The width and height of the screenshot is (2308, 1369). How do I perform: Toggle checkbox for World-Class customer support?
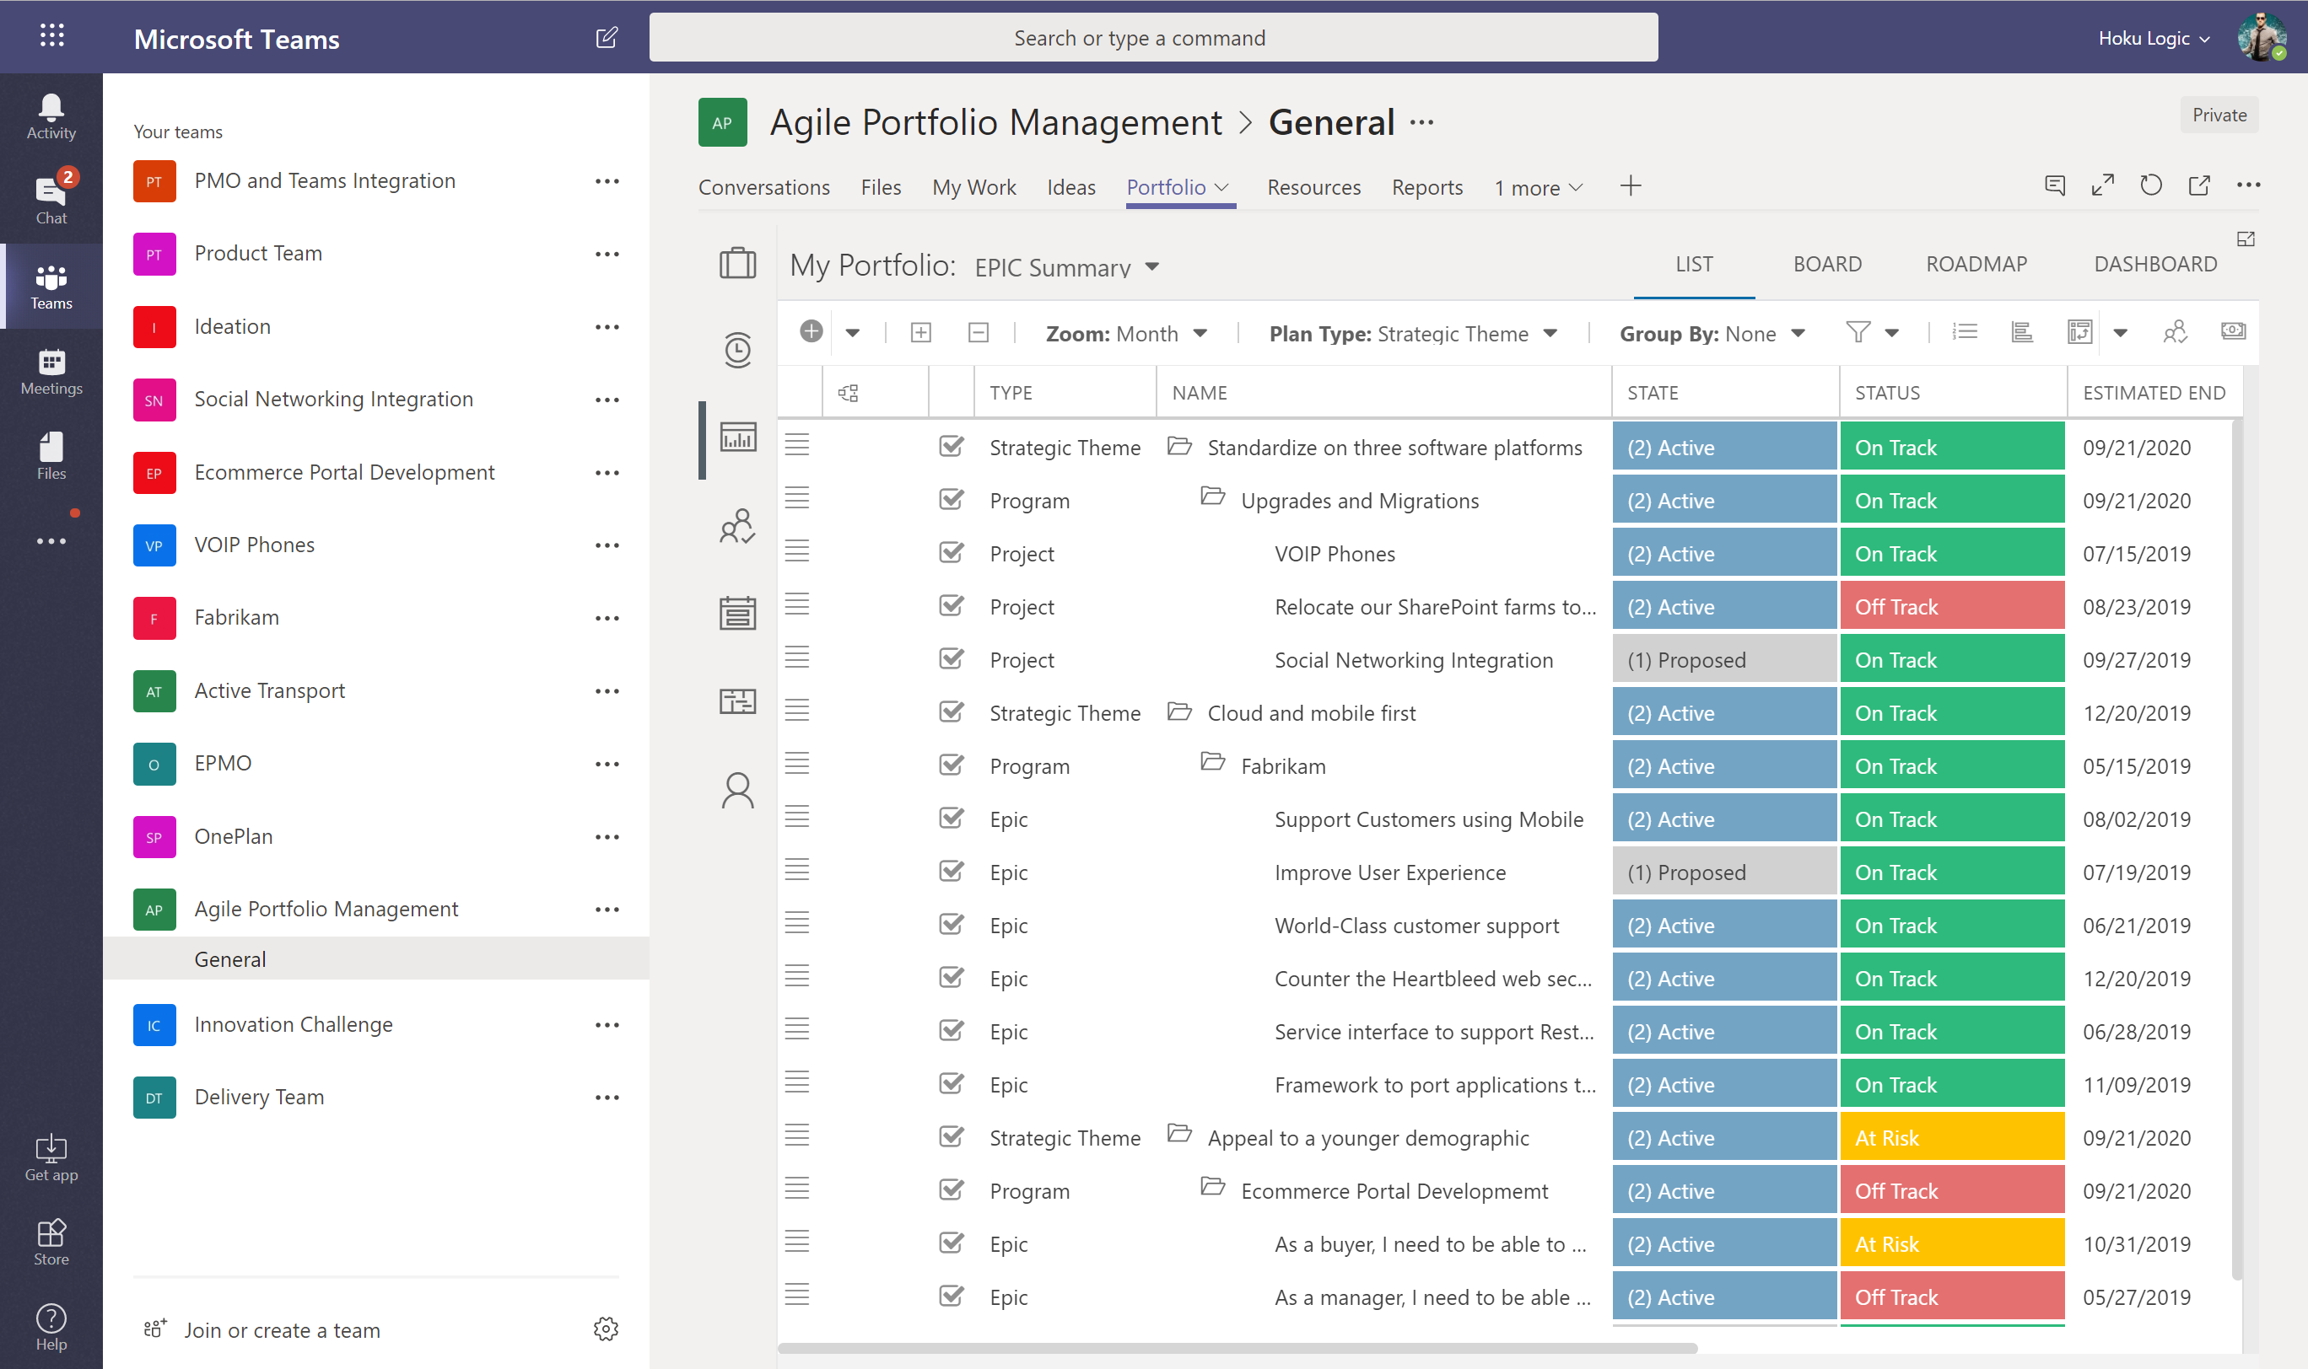point(951,925)
